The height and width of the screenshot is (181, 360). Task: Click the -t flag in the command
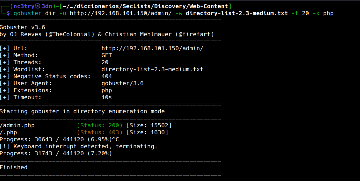click(295, 13)
